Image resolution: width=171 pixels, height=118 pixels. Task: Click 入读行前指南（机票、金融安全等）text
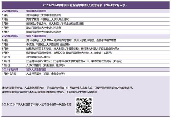tap(46, 74)
